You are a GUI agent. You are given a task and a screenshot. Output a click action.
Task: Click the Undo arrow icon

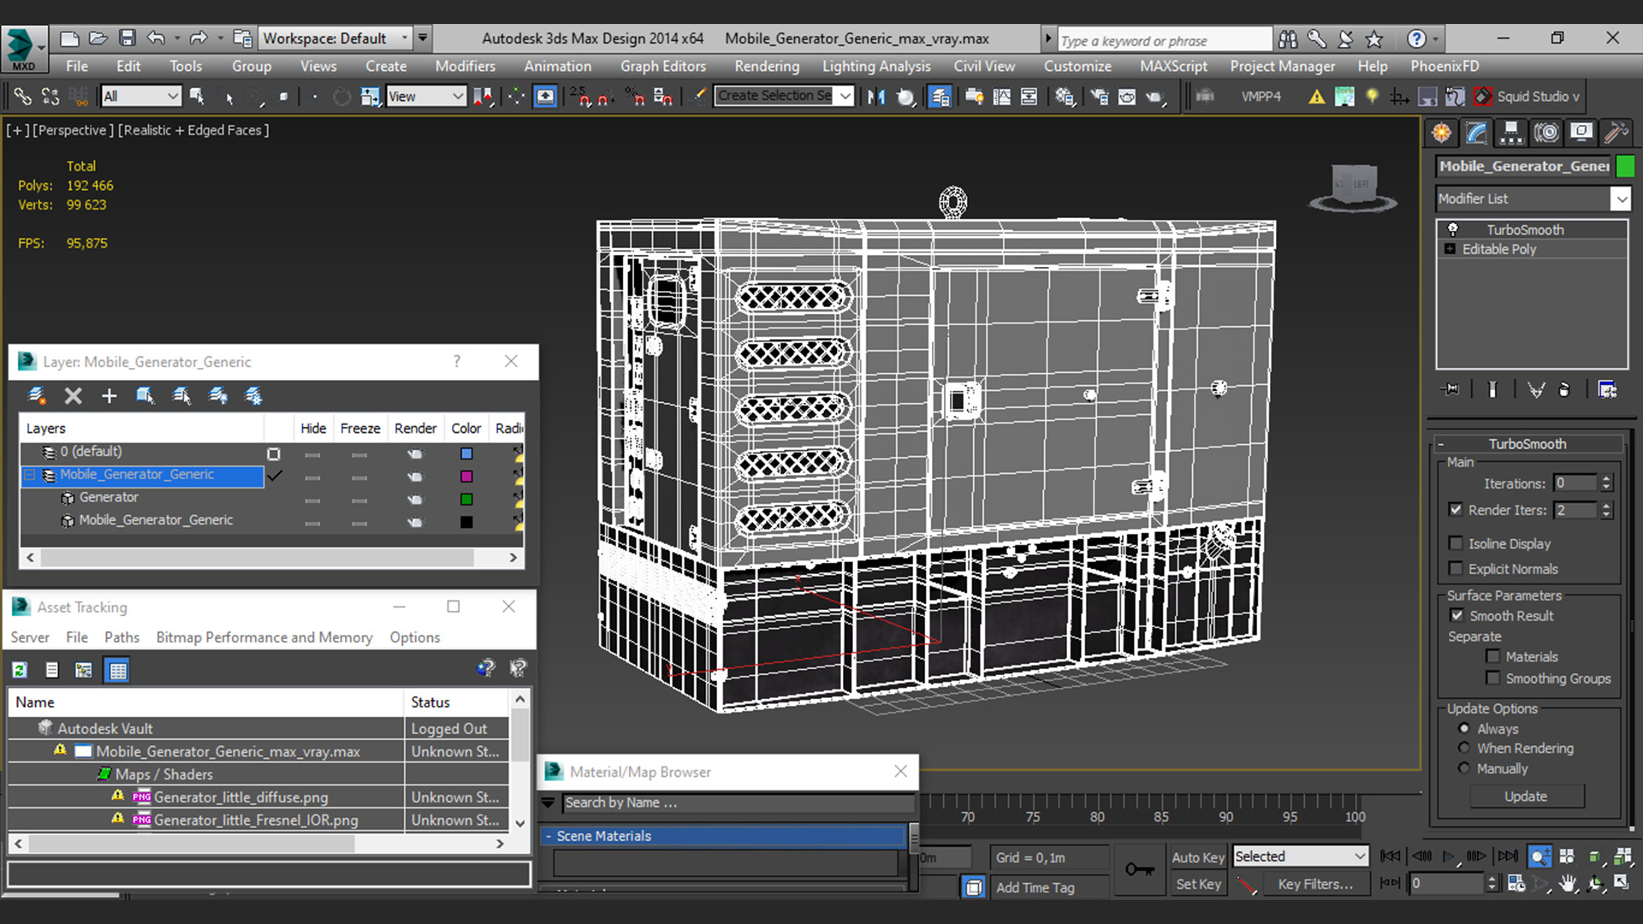[x=156, y=38]
